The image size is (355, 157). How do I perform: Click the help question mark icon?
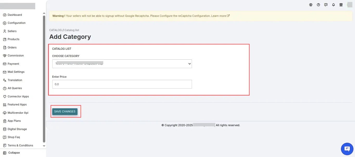(x=318, y=5)
